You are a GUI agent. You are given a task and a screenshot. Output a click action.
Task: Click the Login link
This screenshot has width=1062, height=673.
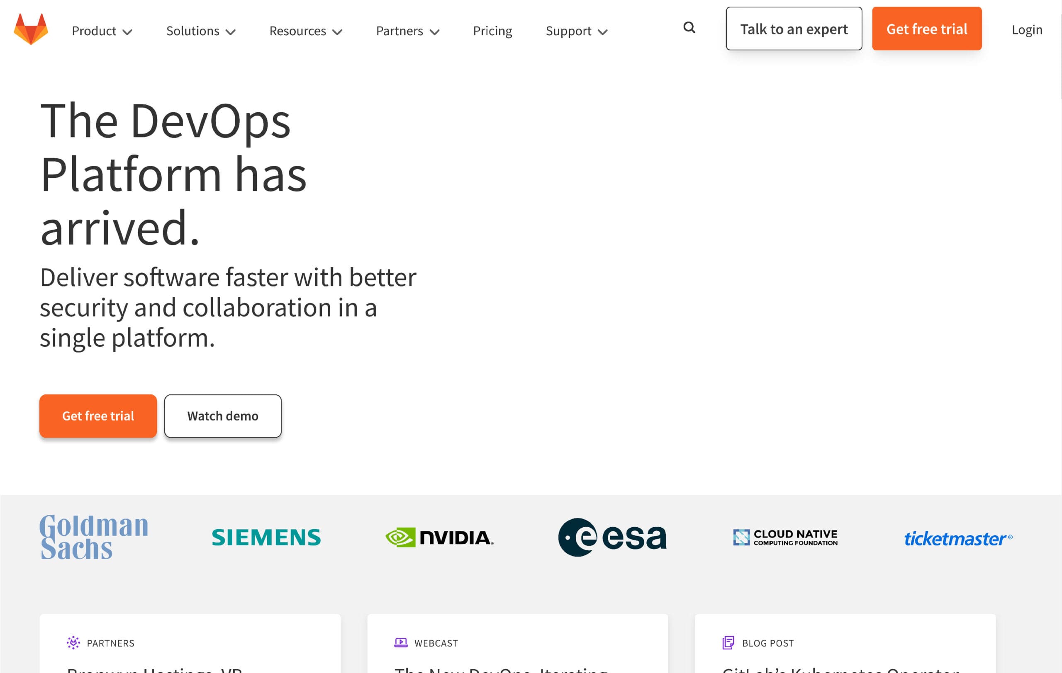point(1026,29)
